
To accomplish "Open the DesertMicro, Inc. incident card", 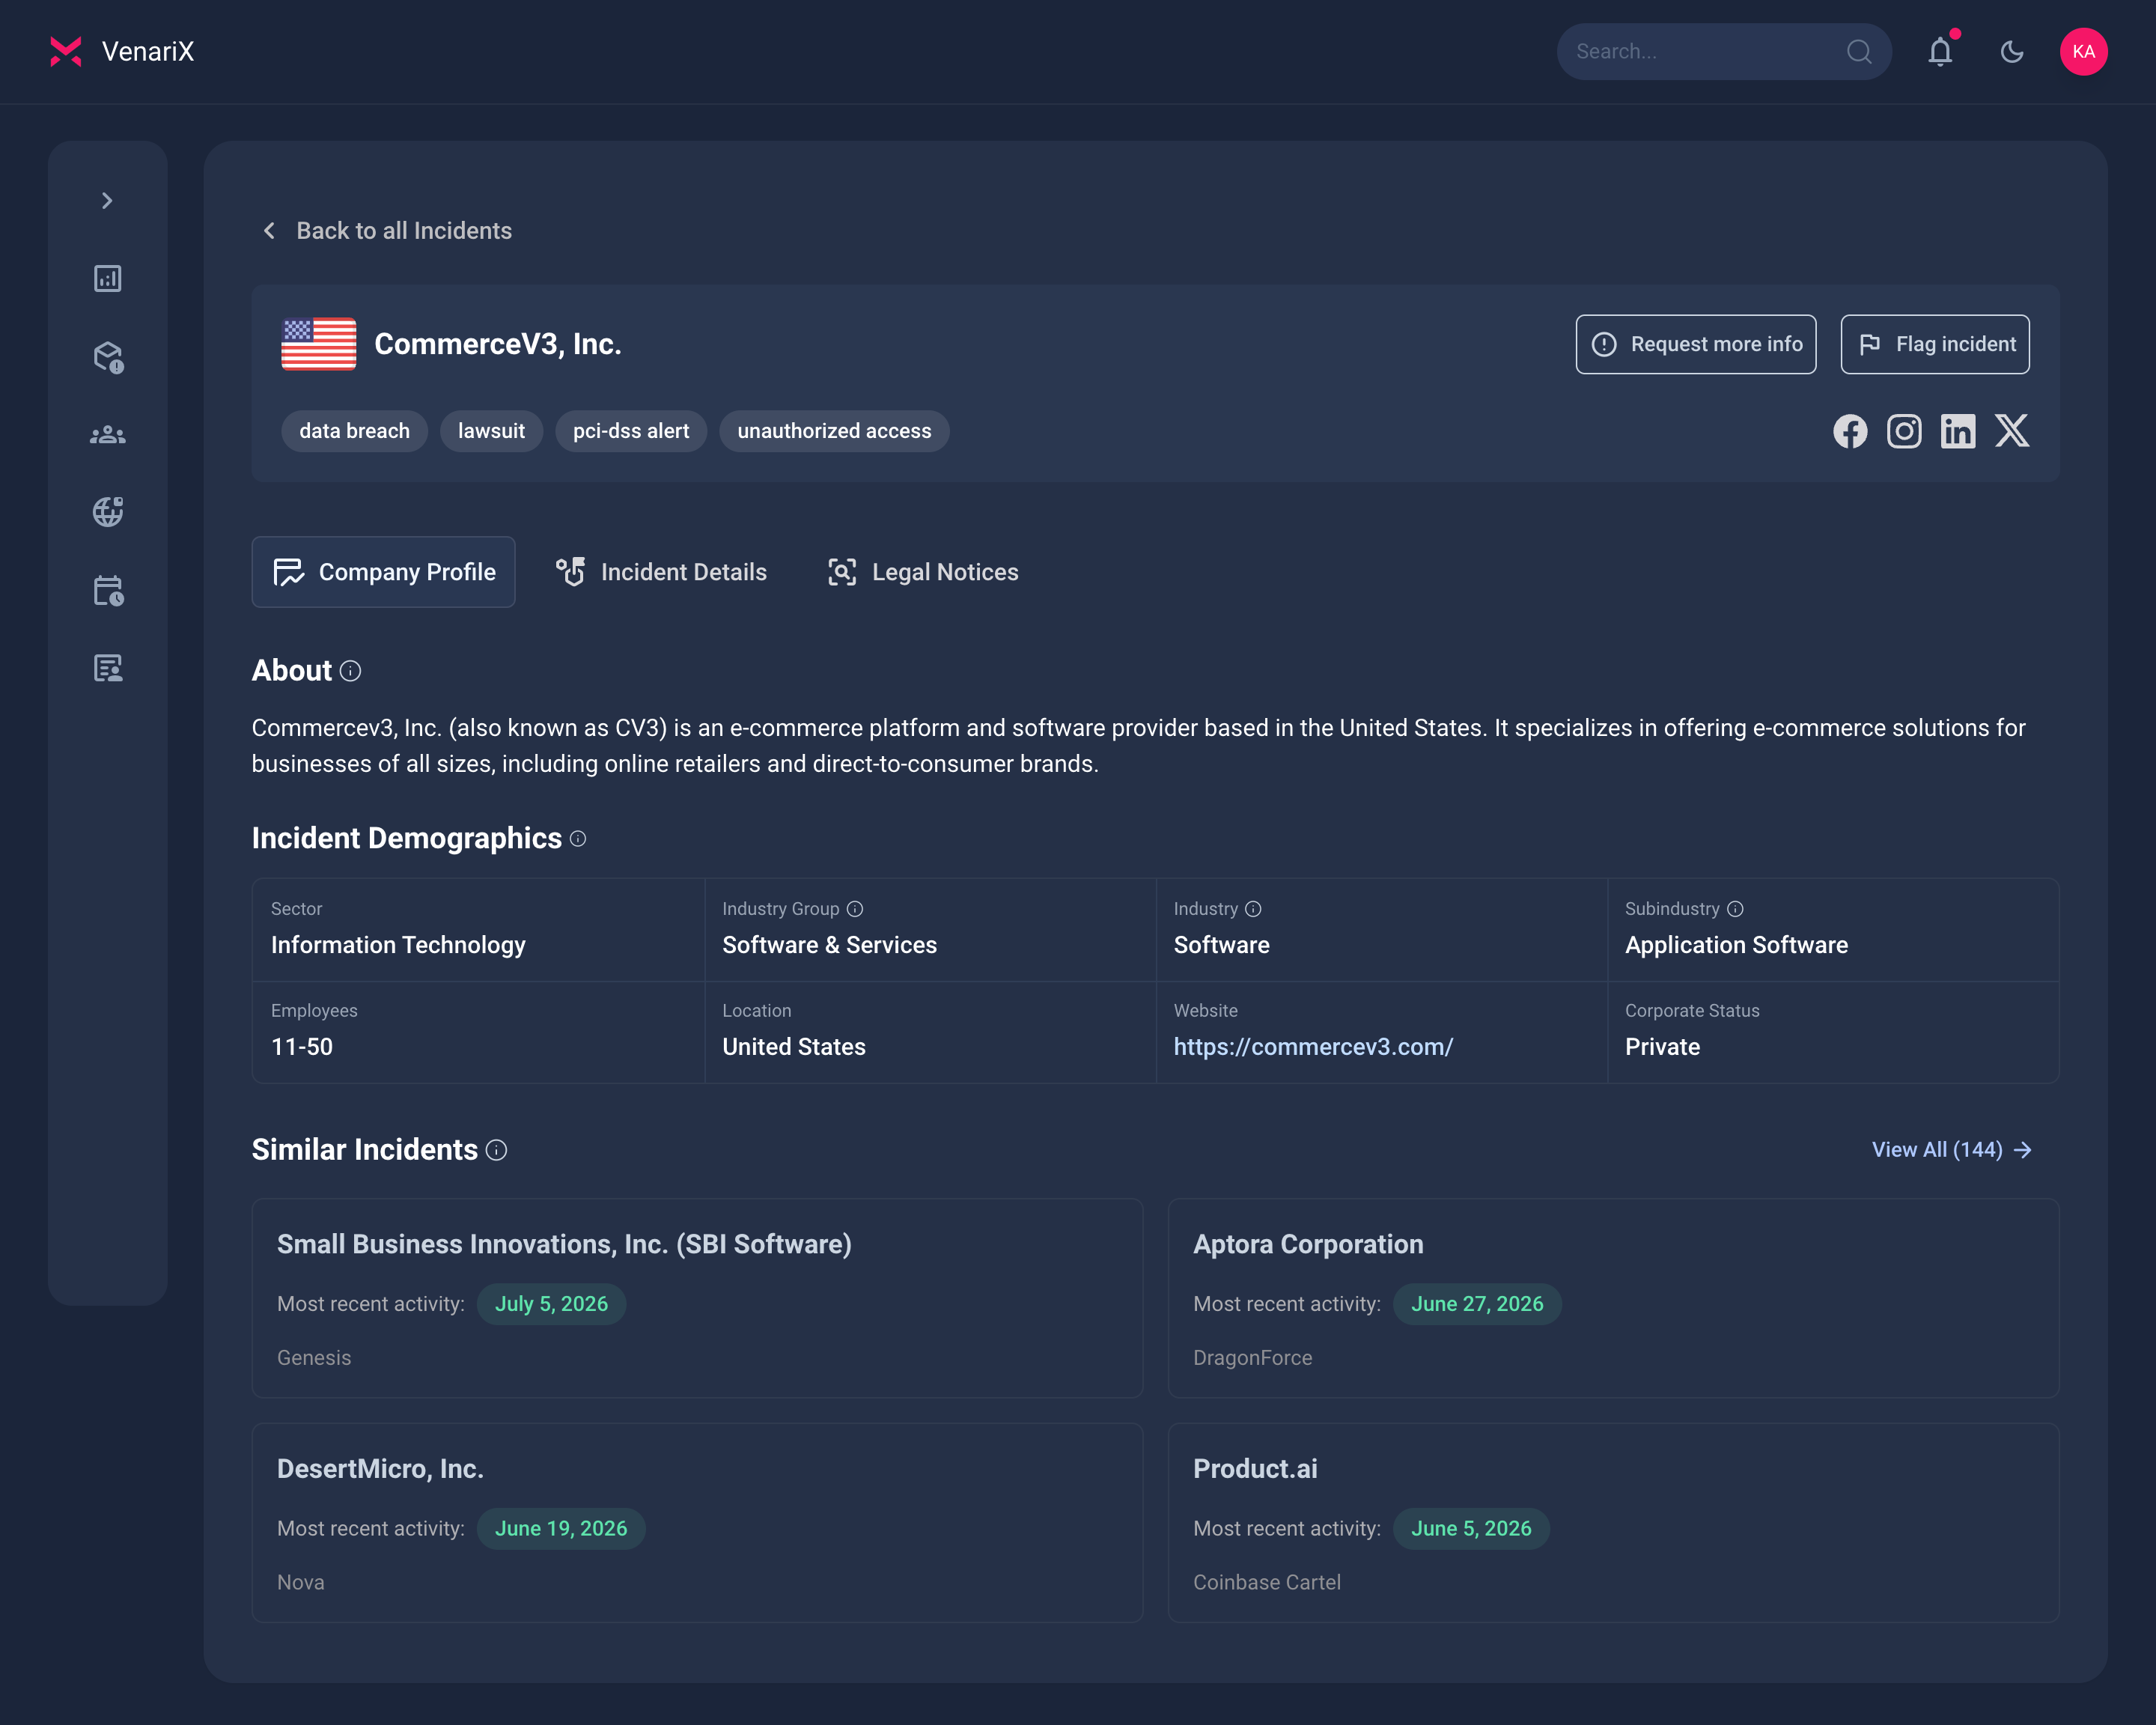I will pos(697,1523).
